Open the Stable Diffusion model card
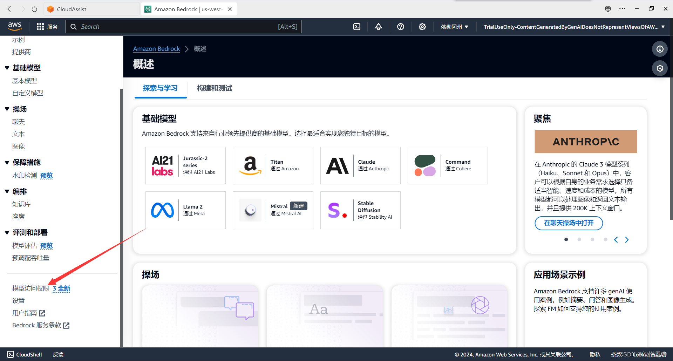 (360, 210)
